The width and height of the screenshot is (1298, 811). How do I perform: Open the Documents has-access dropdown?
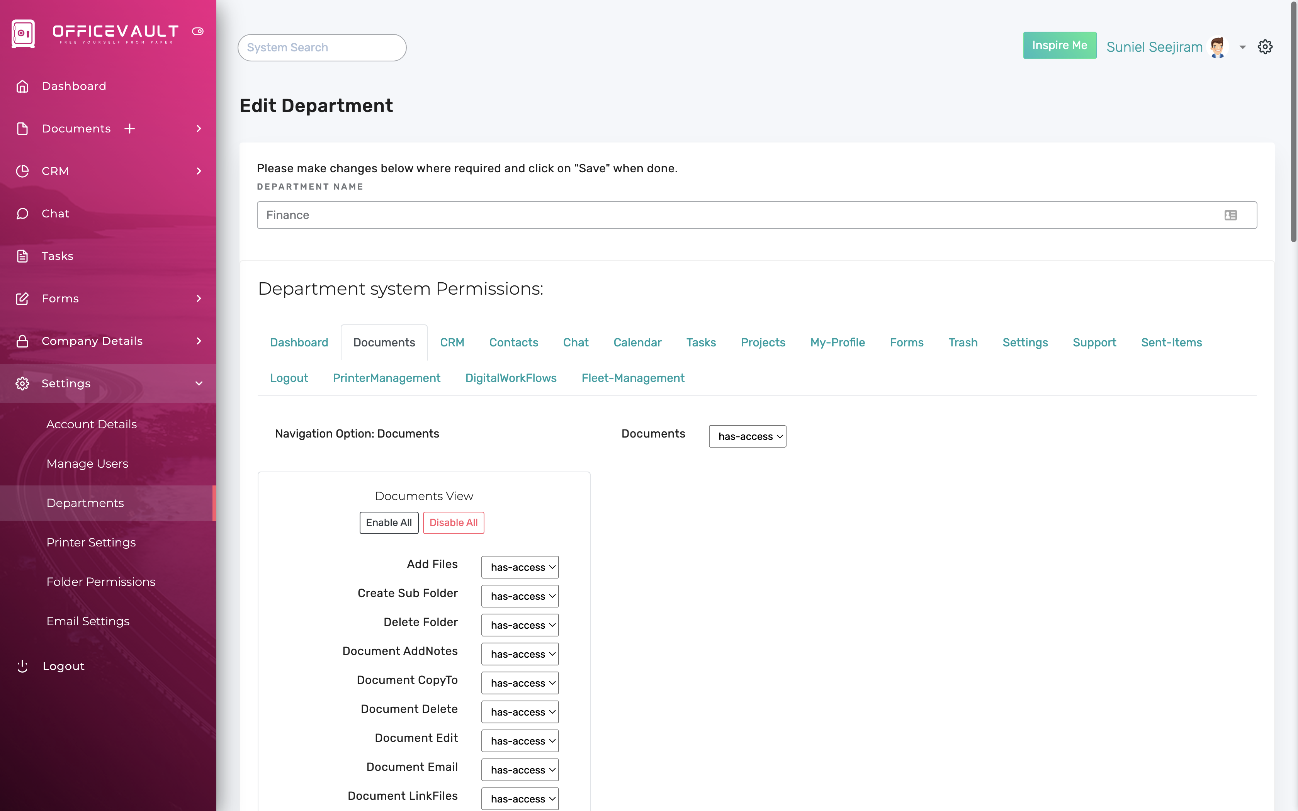tap(747, 436)
